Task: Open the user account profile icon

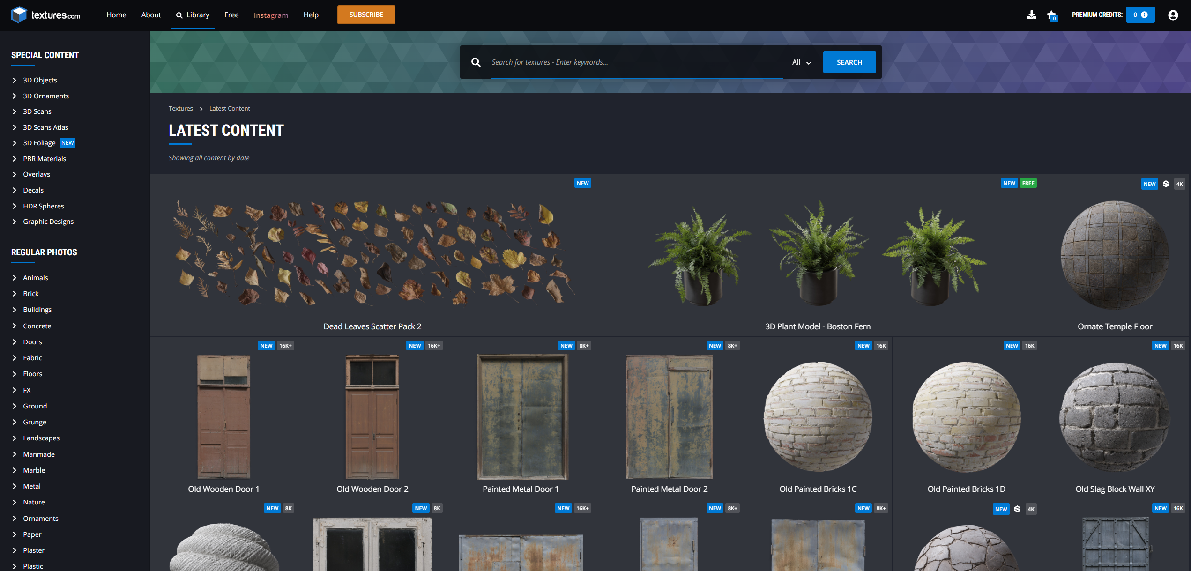Action: 1173,15
